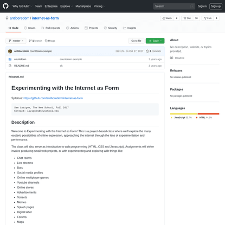Open the Marketplace link

click(x=83, y=6)
